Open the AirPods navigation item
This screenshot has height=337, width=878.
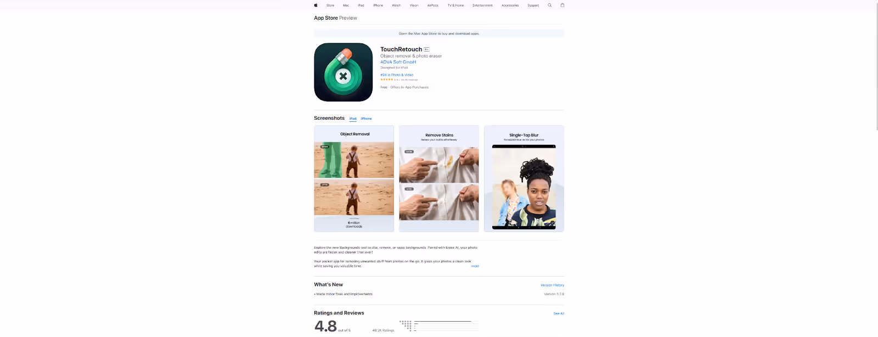tap(433, 5)
